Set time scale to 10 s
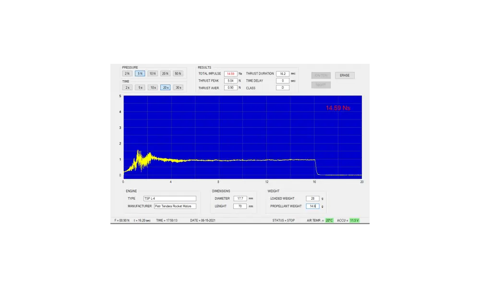The width and height of the screenshot is (480, 288). [x=153, y=87]
